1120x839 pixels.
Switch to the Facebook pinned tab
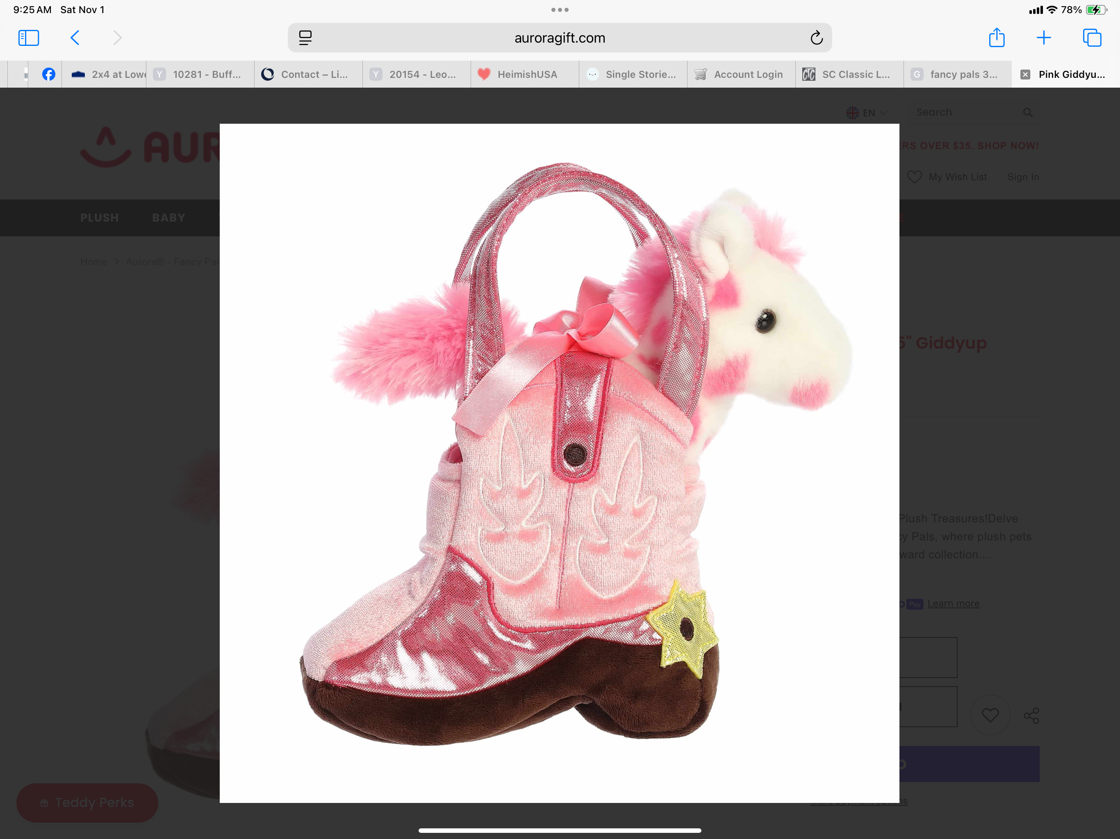coord(49,75)
